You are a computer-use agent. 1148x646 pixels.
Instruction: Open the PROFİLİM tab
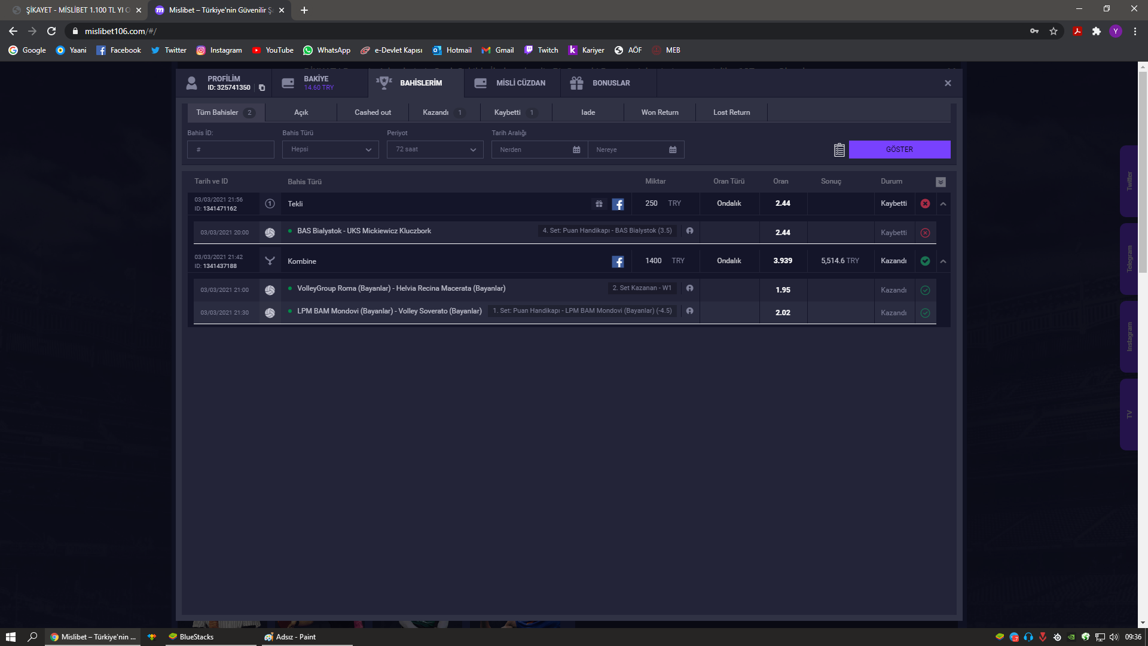coord(224,83)
